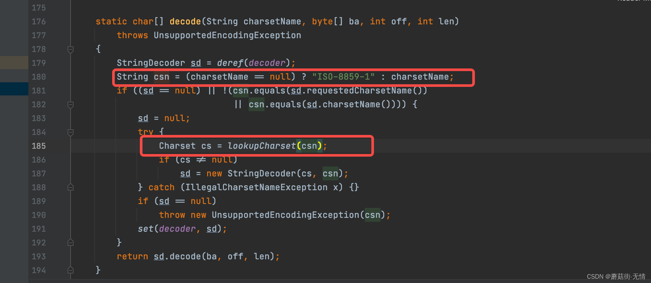Click the 'throw' keyword on line 190
The width and height of the screenshot is (651, 283).
tap(172, 215)
